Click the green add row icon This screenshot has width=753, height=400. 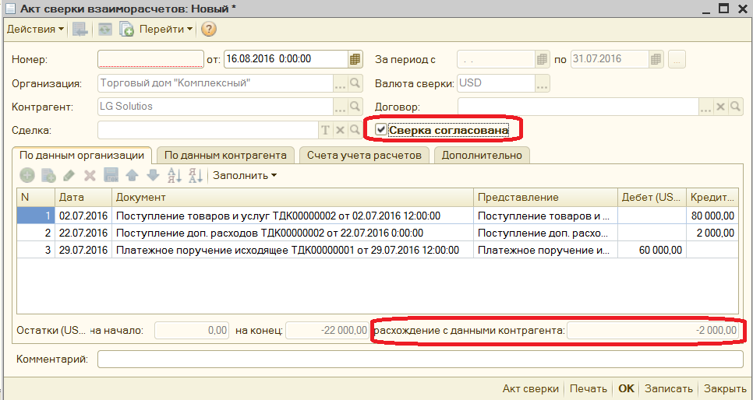(x=27, y=176)
